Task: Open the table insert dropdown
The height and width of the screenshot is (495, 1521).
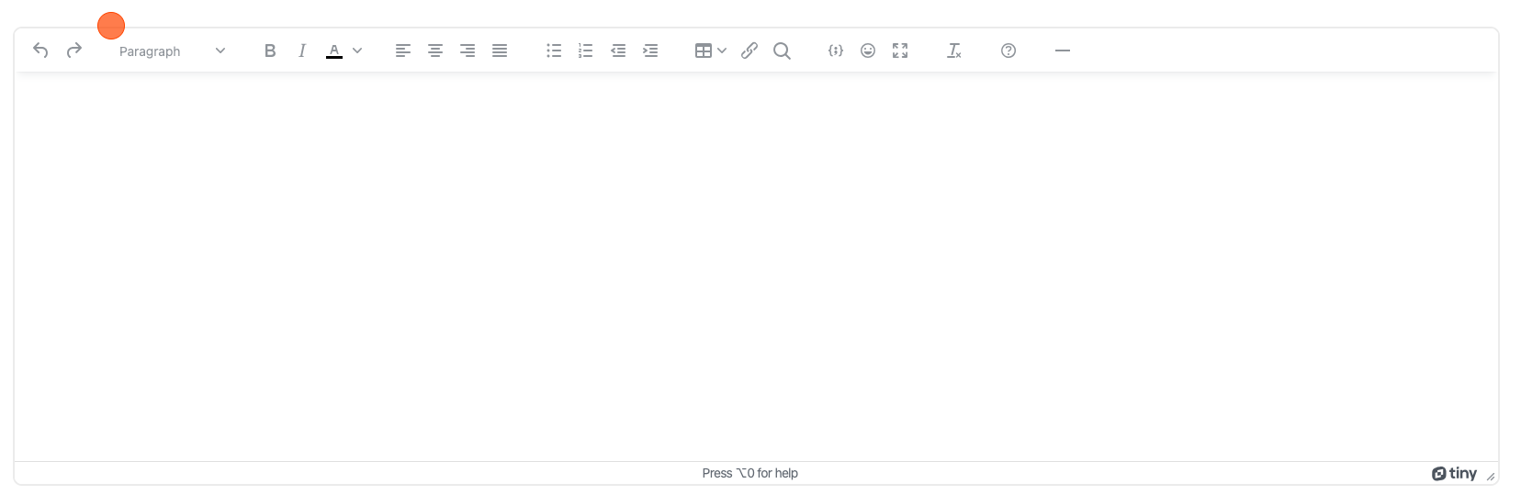Action: [x=710, y=51]
